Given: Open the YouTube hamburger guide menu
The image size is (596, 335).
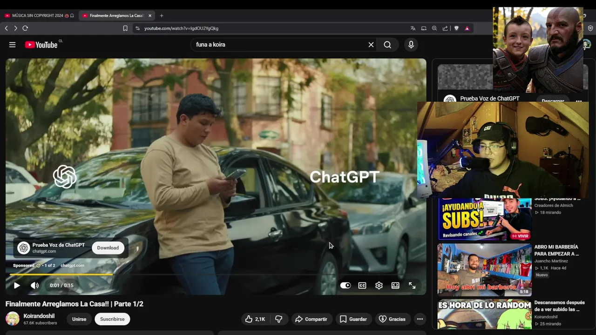Looking at the screenshot, I should [13, 45].
